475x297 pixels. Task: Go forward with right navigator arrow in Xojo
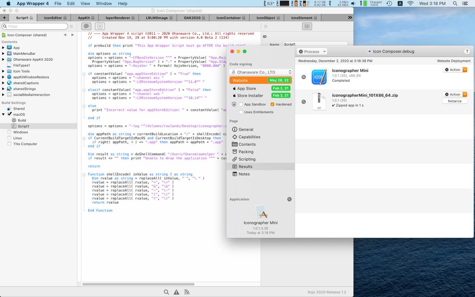(73, 35)
